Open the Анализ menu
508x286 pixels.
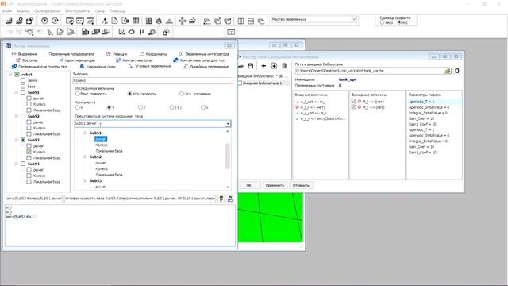tap(23, 10)
